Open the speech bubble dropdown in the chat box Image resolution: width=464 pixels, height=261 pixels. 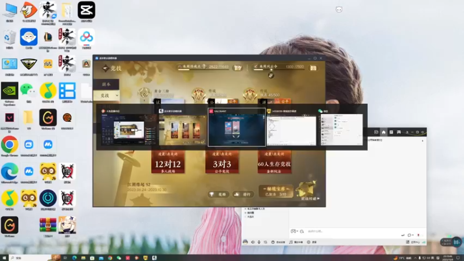(411, 235)
